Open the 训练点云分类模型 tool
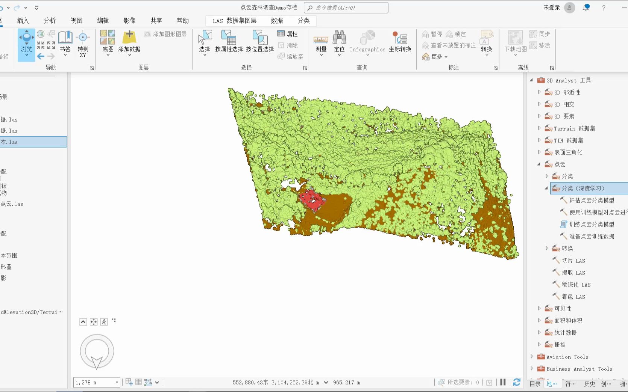This screenshot has width=628, height=392. (592, 225)
